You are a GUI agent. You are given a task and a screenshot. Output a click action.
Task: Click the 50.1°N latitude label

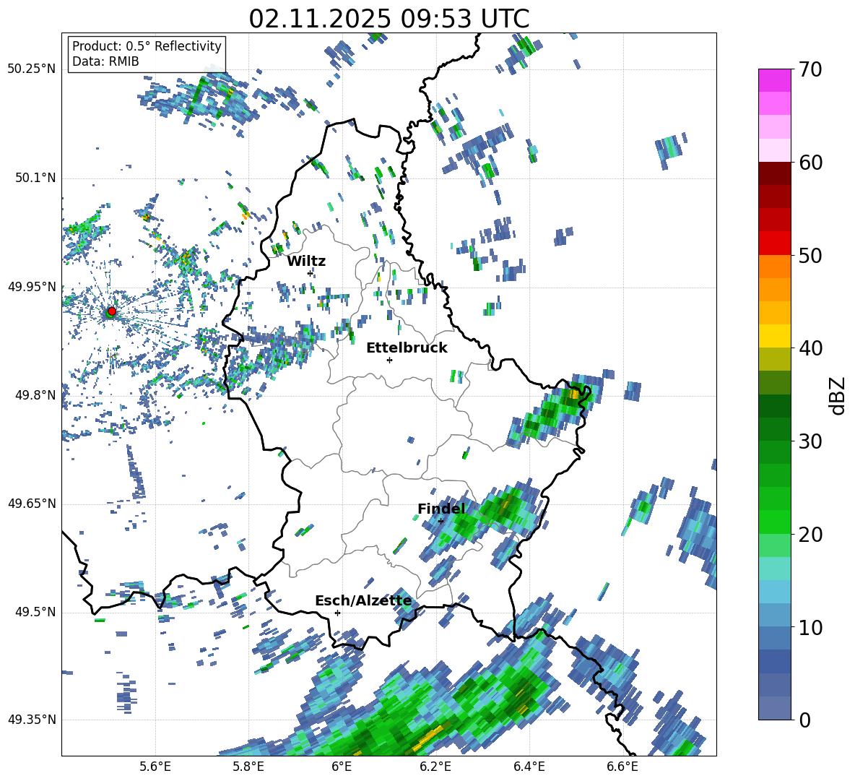(x=35, y=178)
